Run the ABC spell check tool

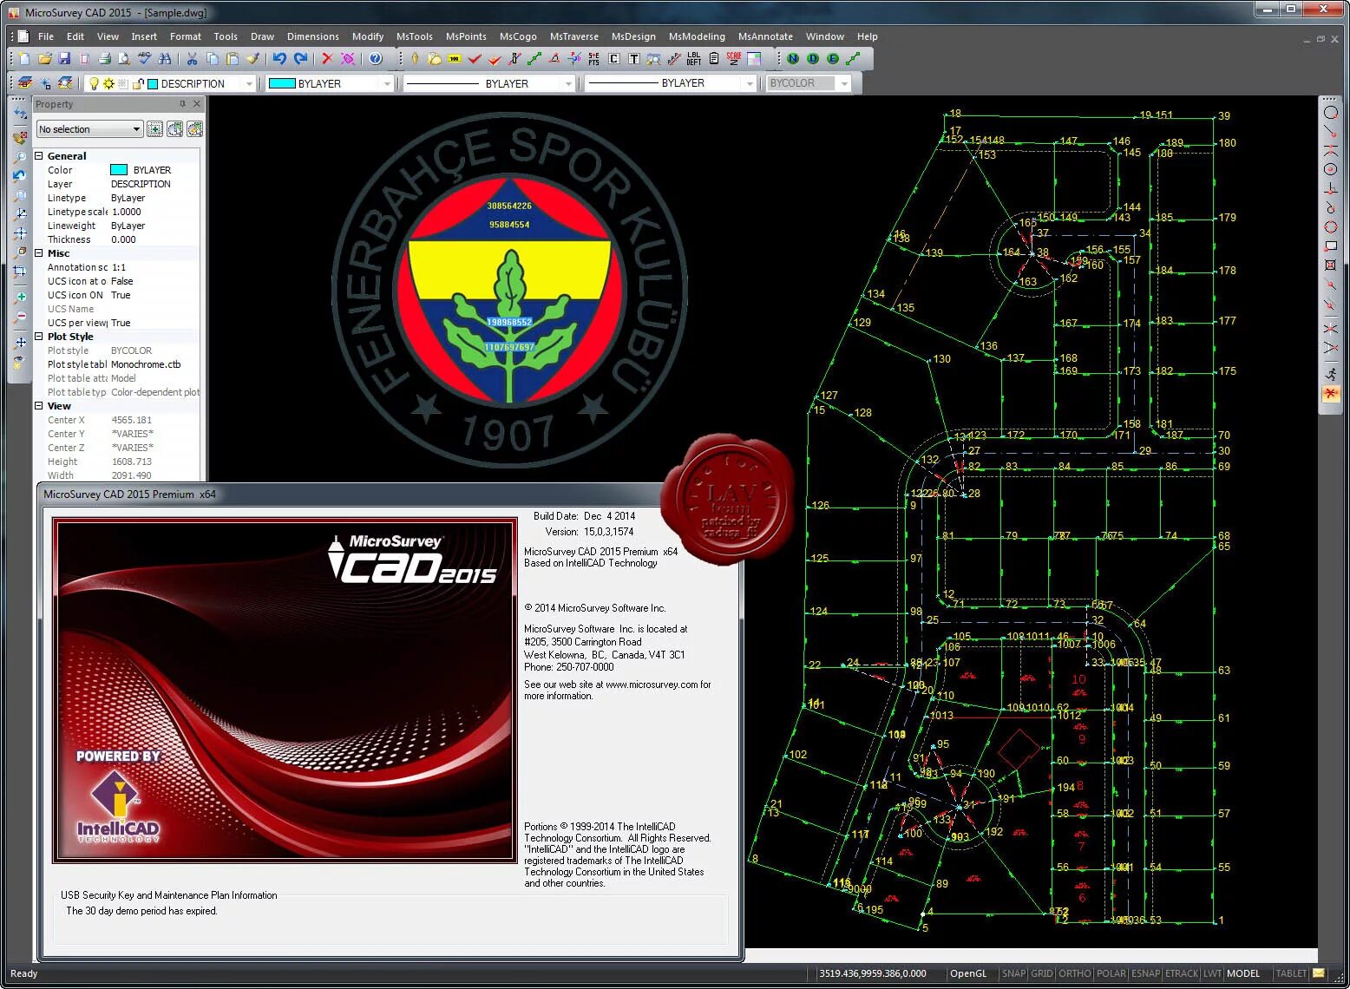[x=144, y=59]
